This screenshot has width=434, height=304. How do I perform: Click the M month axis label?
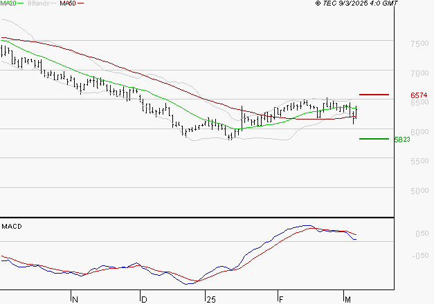347,300
